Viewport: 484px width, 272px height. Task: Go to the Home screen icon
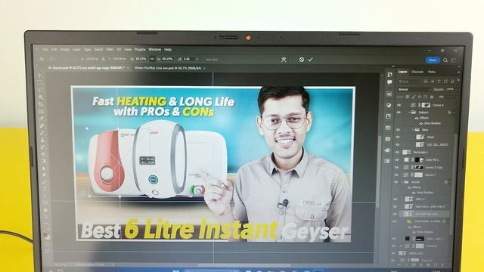[x=42, y=59]
